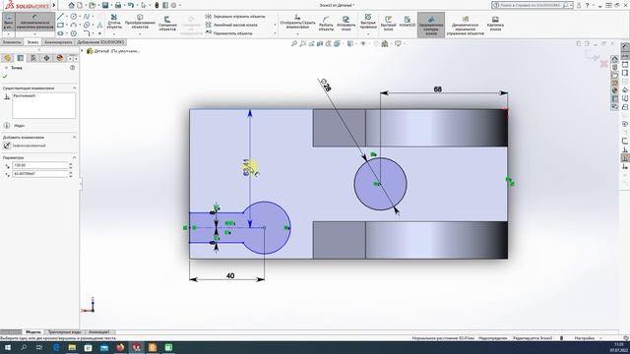Open the Evaluate ribbon tab
The height and width of the screenshot is (354, 630).
tap(58, 42)
